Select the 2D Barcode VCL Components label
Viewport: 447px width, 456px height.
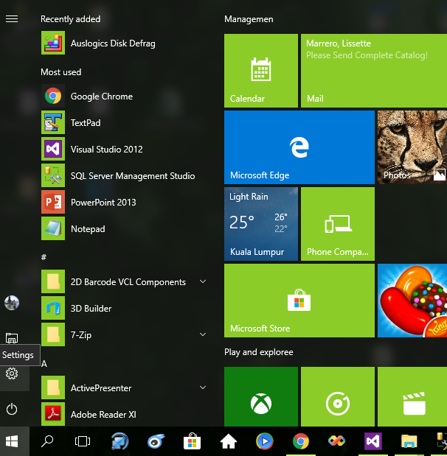click(128, 282)
